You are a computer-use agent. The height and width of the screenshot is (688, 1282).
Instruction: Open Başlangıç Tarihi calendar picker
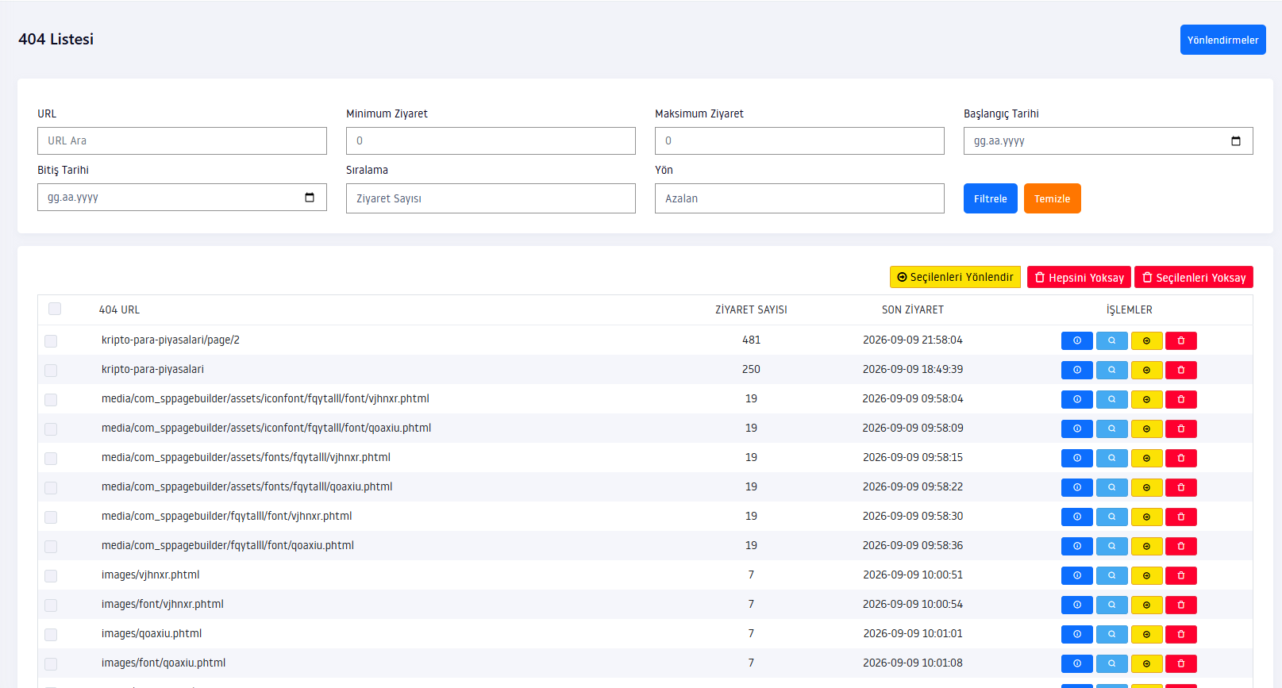click(1236, 141)
